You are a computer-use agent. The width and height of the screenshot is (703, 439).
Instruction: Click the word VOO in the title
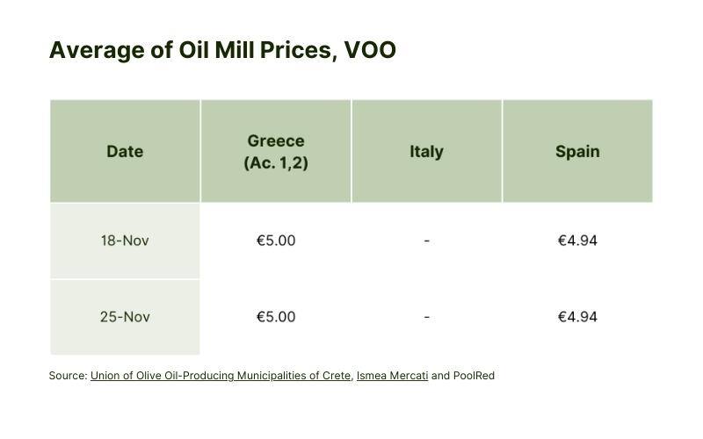pos(370,50)
